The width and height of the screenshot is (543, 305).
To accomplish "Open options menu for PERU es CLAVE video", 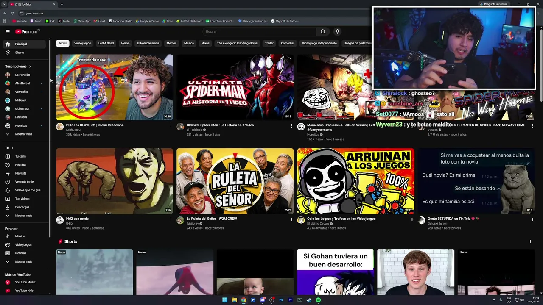I will (x=171, y=126).
